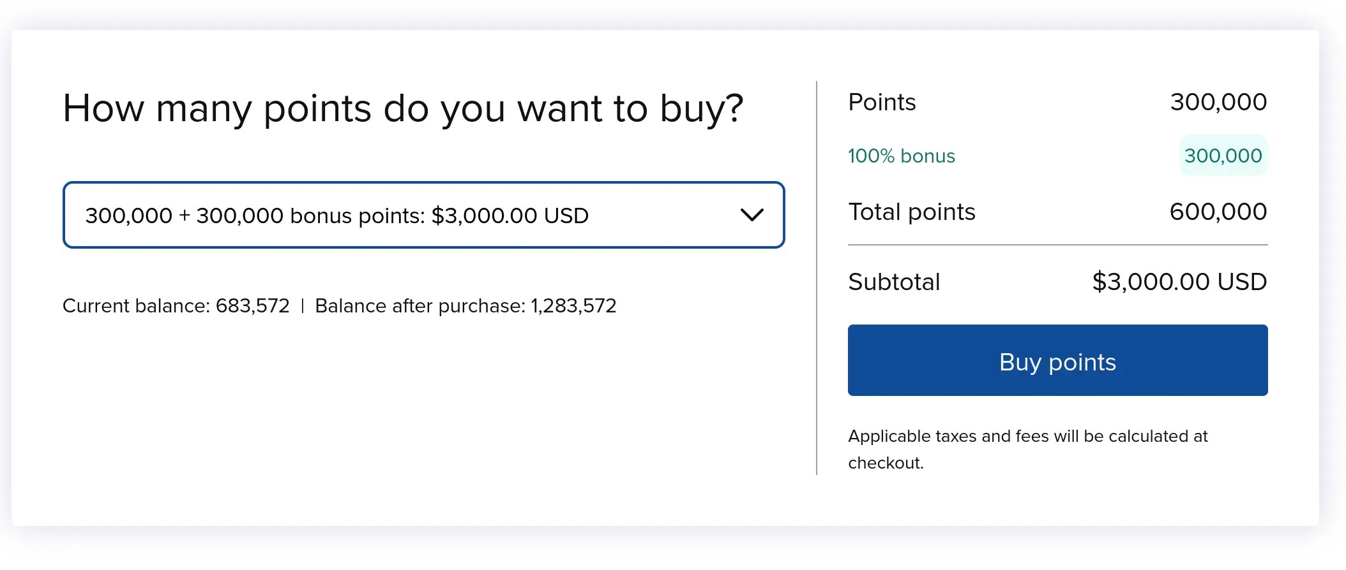Click the applicable taxes and fees note

tap(1027, 449)
